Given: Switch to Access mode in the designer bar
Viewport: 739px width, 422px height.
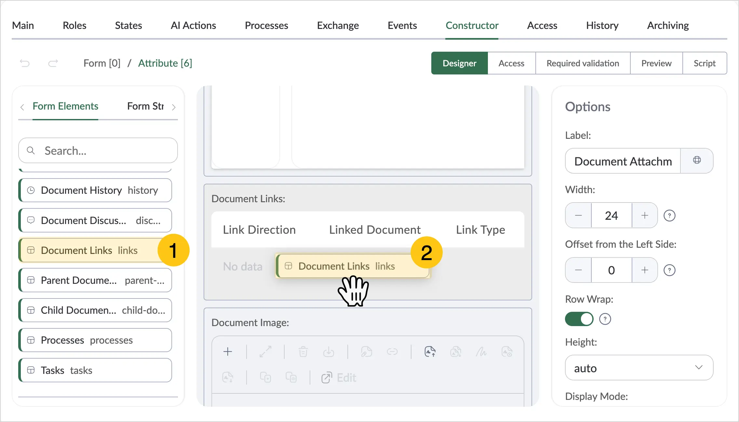Looking at the screenshot, I should [x=512, y=63].
